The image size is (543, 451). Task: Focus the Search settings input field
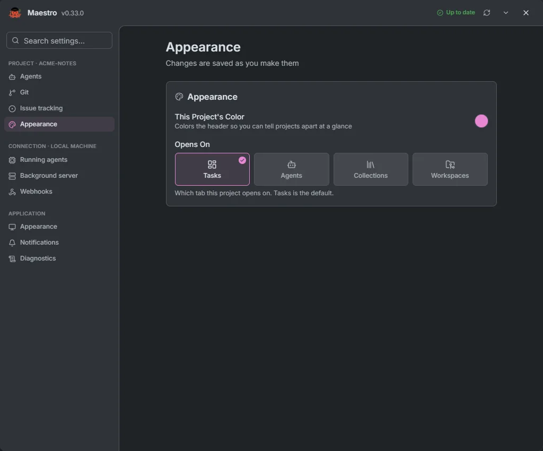(59, 40)
